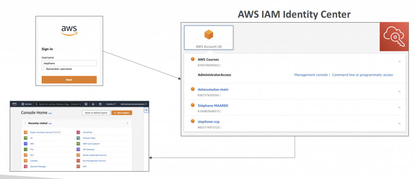Expand the stephane-ccp account chevron
Screen dimensions: 414x179
click(x=399, y=123)
